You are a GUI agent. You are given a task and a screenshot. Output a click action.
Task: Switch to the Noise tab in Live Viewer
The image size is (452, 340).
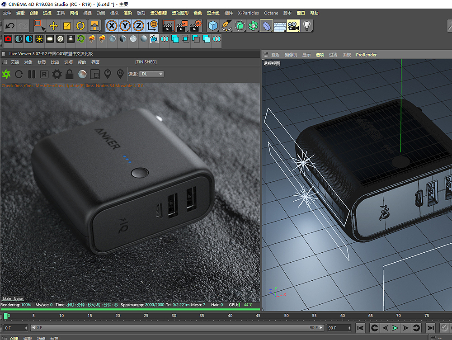[x=18, y=299]
